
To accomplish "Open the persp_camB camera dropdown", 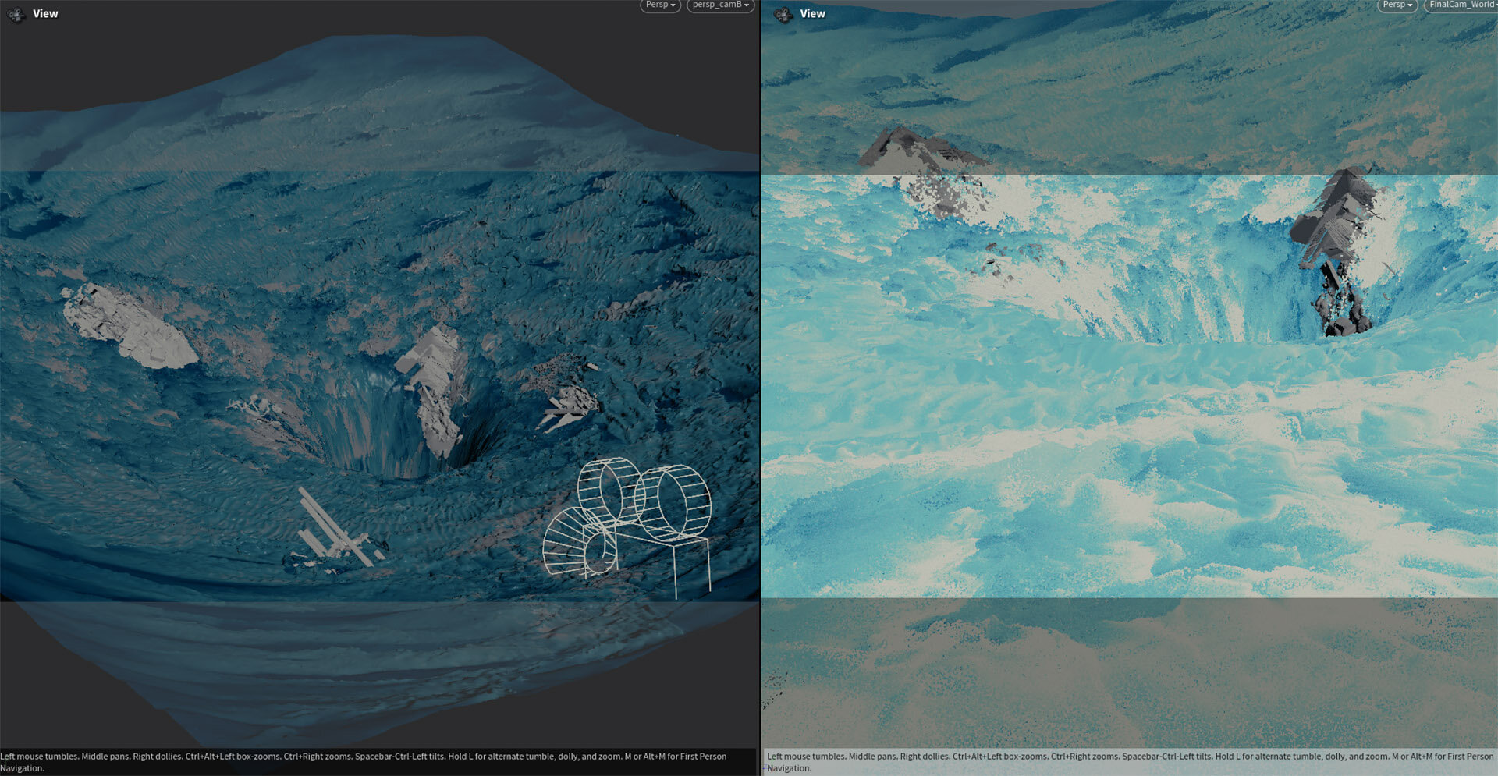I will click(720, 5).
